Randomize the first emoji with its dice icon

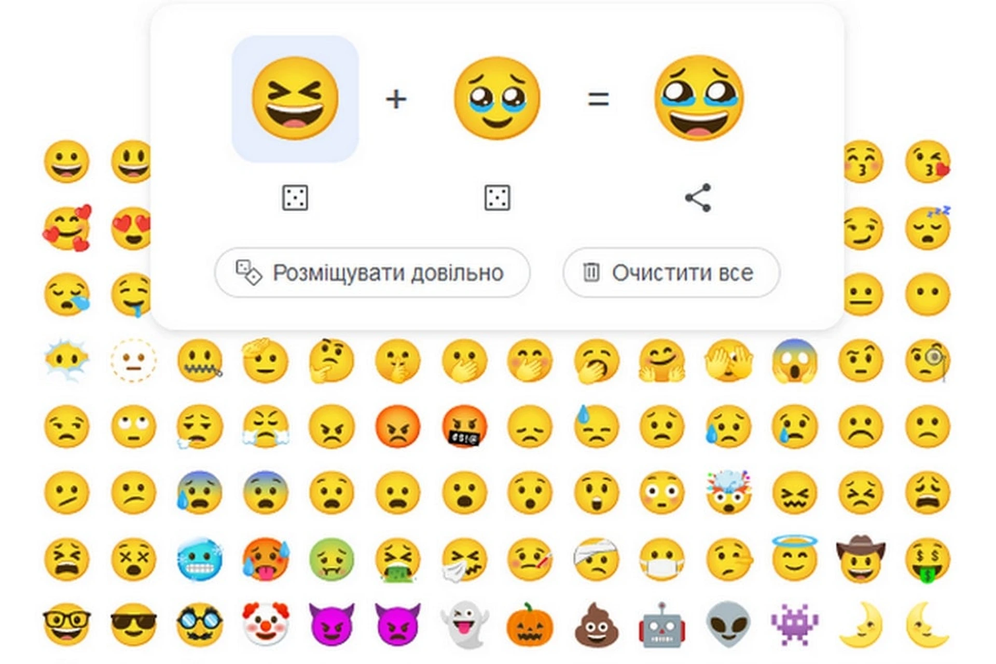(x=295, y=198)
